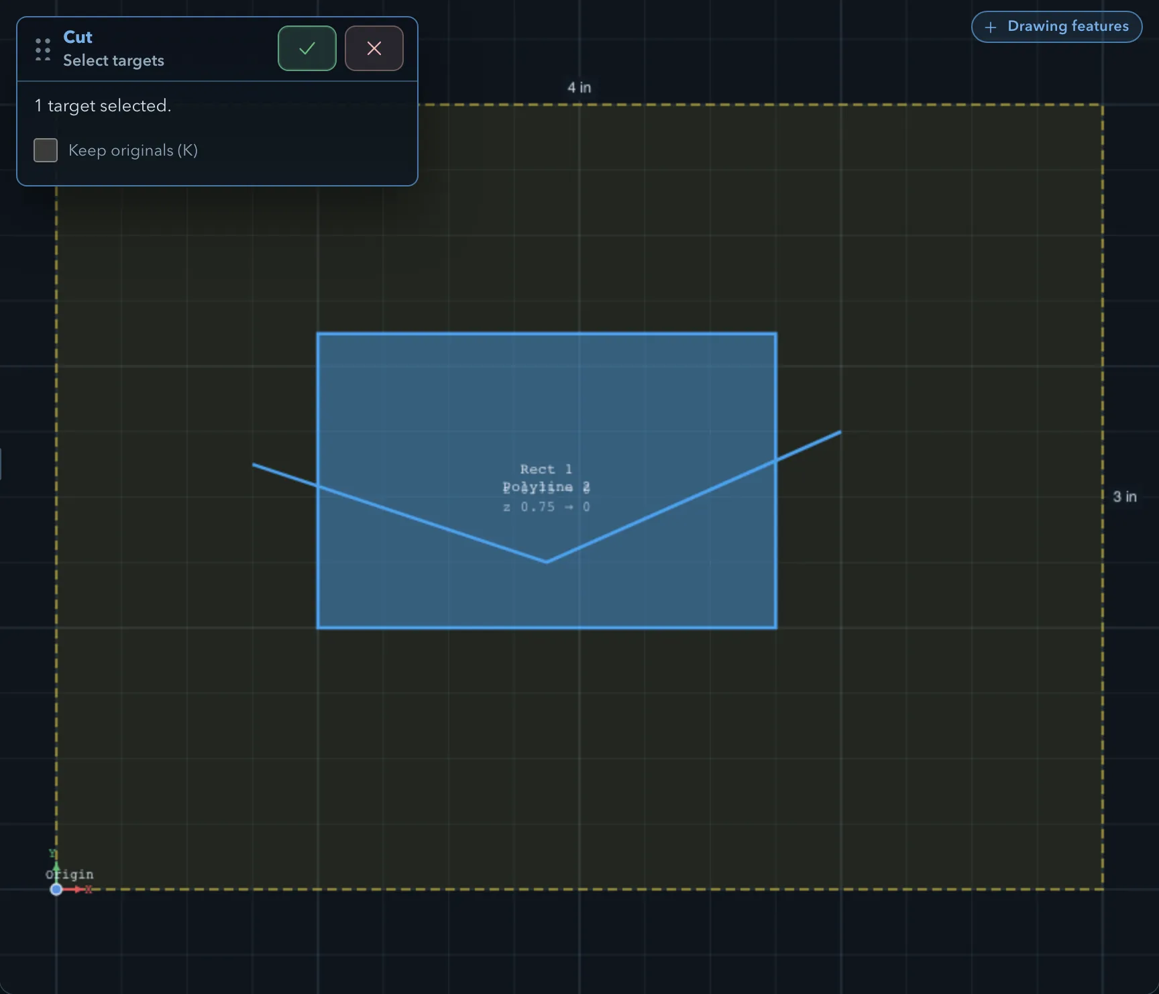Click the 'Origin' label text
This screenshot has width=1159, height=994.
coord(70,874)
